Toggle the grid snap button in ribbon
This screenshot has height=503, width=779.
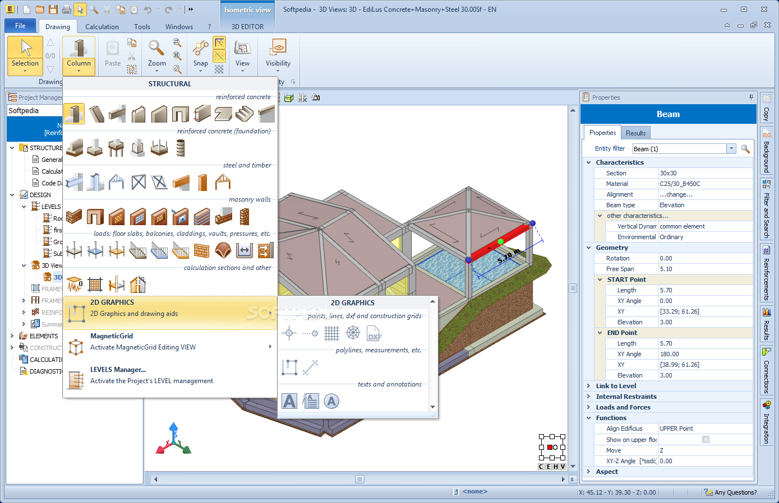tap(219, 69)
